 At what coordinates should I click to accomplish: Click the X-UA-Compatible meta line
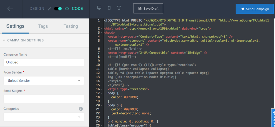pyautogui.click(x=158, y=53)
